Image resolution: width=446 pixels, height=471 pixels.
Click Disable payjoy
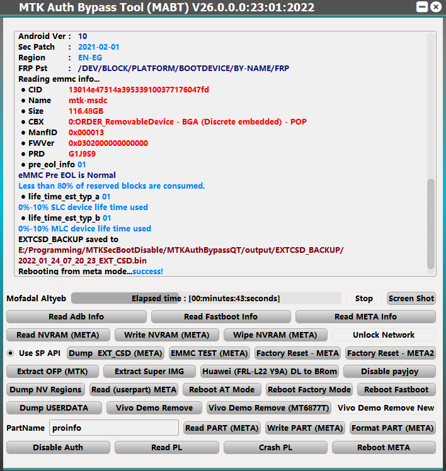point(390,372)
